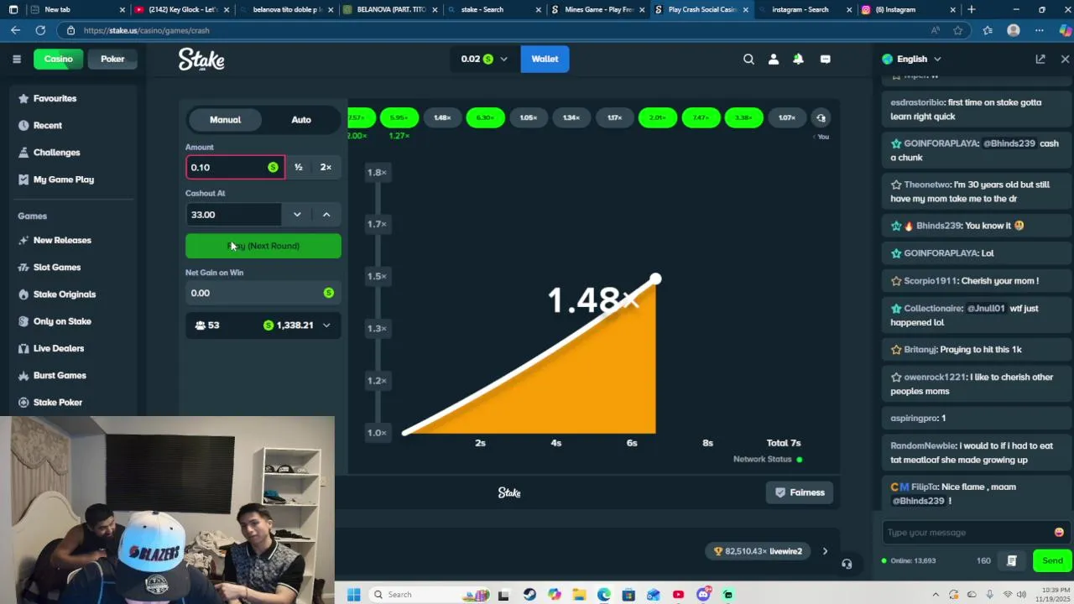Viewport: 1074px width, 604px height.
Task: Halve the bet amount with ½
Action: [x=299, y=167]
